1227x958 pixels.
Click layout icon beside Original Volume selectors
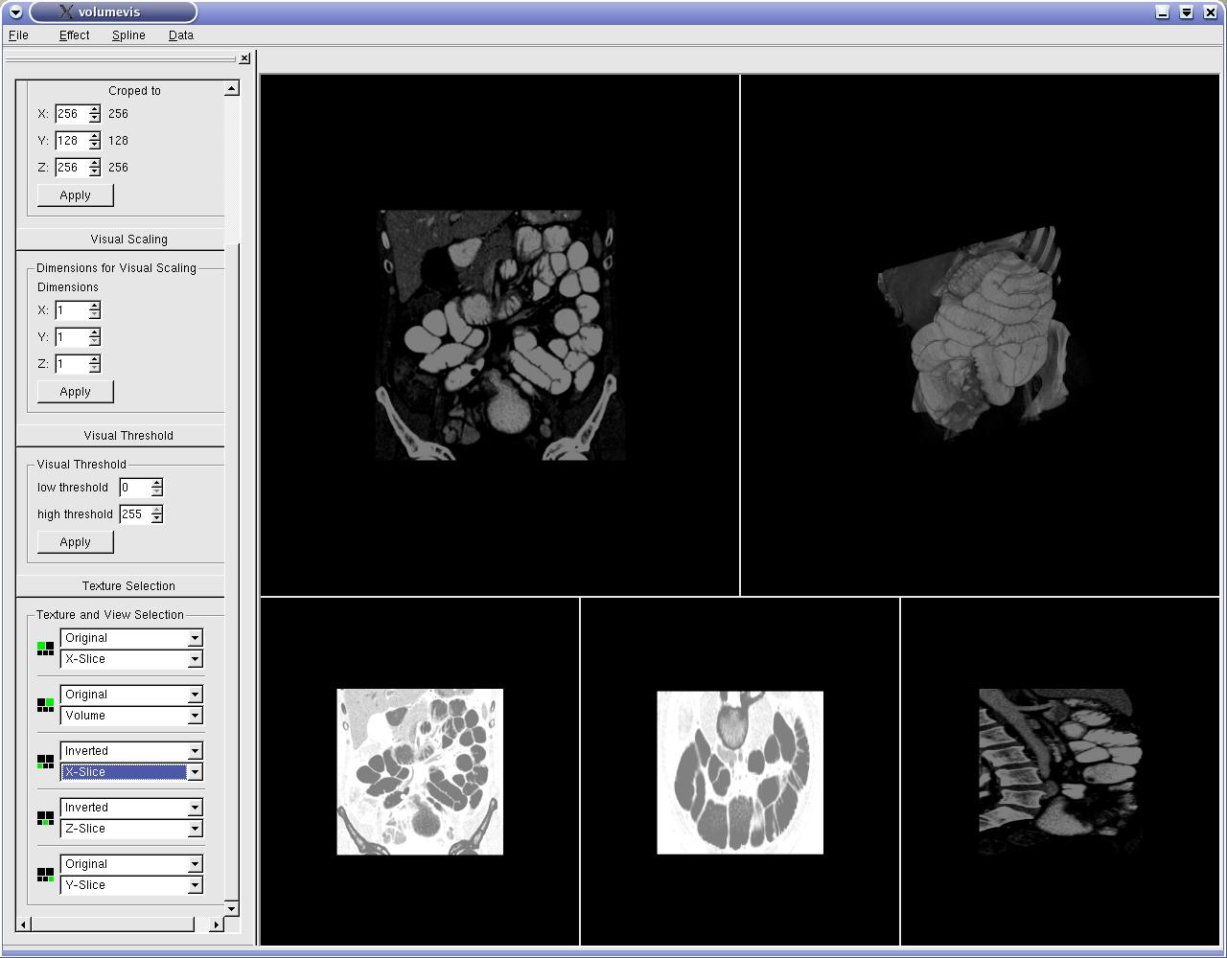45,705
